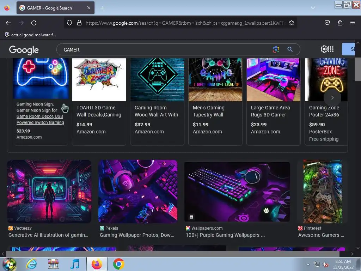Show next shopping products with right chevron

(332, 98)
